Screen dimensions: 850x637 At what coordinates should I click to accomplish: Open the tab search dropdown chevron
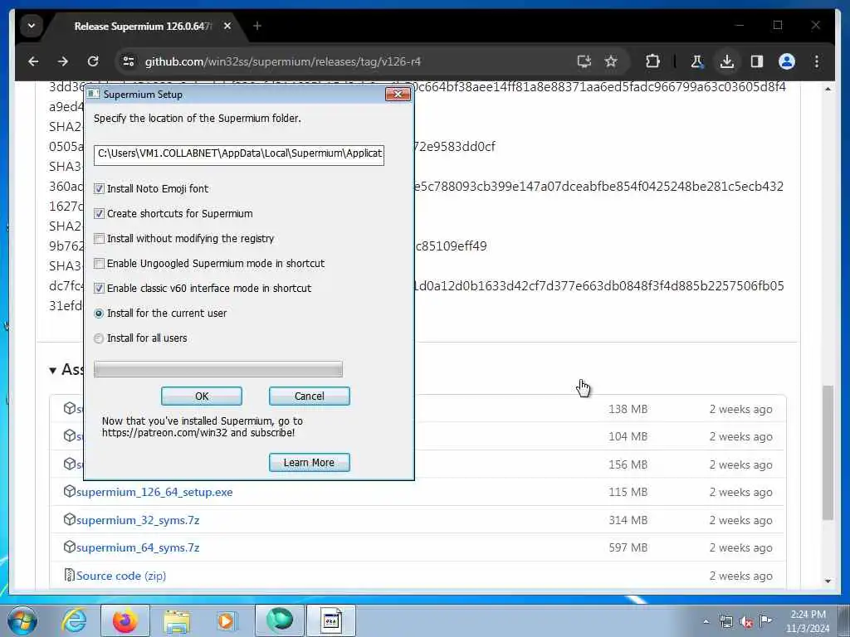(32, 26)
